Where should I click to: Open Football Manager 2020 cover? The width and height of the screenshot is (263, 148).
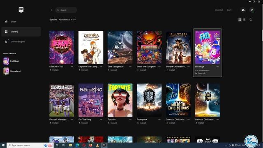(62, 100)
